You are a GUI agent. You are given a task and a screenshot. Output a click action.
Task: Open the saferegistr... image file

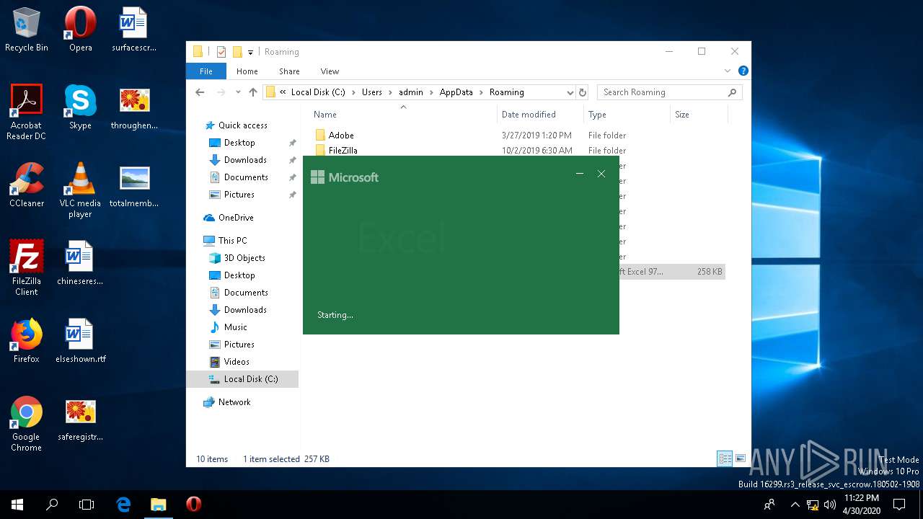(x=80, y=419)
